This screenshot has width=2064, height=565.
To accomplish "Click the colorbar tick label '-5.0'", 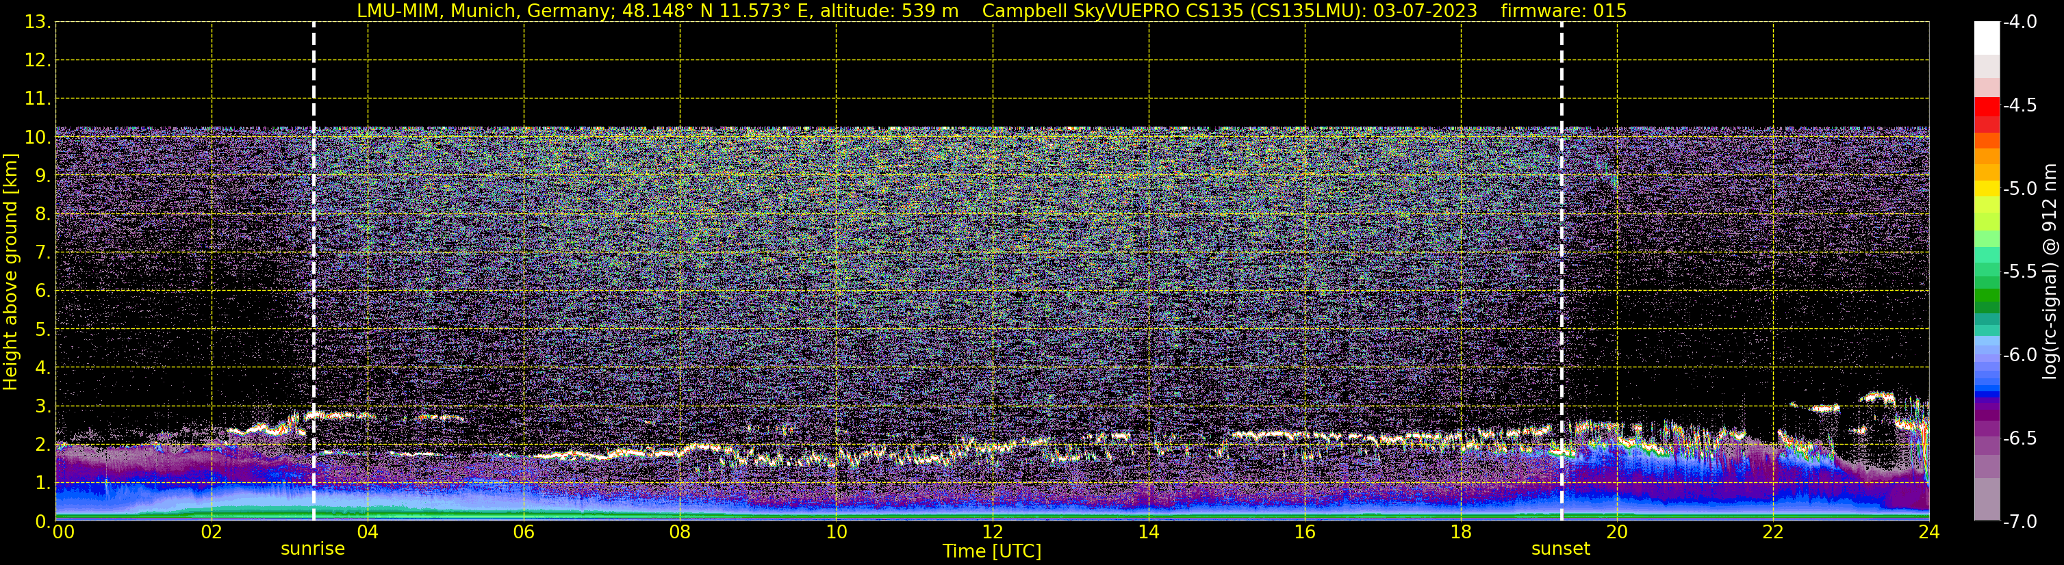I will pyautogui.click(x=2019, y=189).
